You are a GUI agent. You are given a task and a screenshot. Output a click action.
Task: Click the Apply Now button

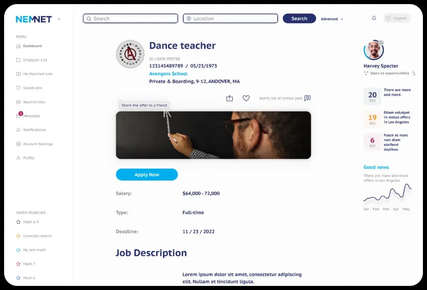pyautogui.click(x=147, y=174)
